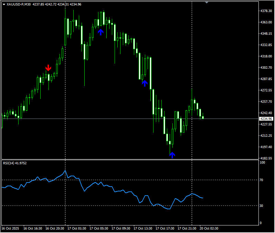
Task: Click the blue up arrow near the chart high
Action: click(x=101, y=32)
